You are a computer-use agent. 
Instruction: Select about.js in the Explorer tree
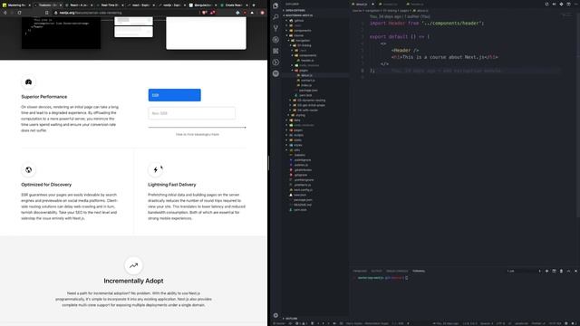point(305,75)
